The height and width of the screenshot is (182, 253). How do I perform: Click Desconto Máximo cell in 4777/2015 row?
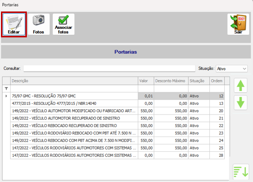171,103
